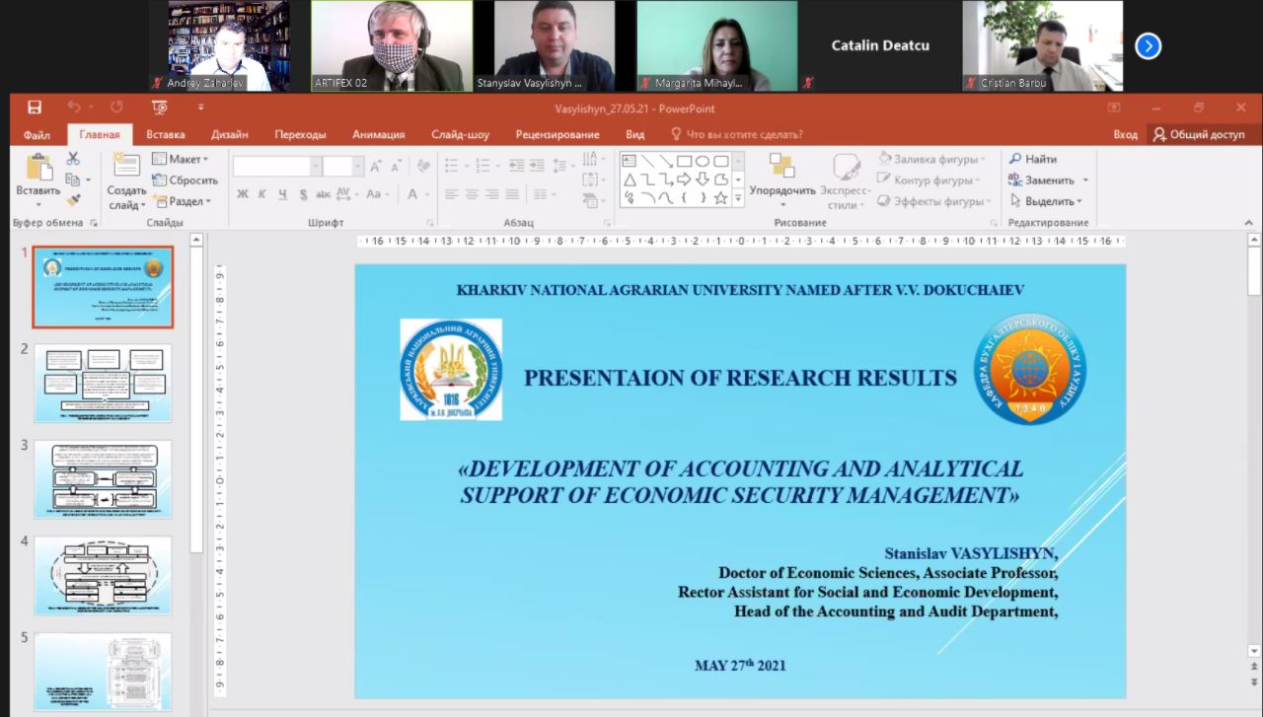Open the font size dropdown
This screenshot has width=1263, height=717.
pos(359,167)
